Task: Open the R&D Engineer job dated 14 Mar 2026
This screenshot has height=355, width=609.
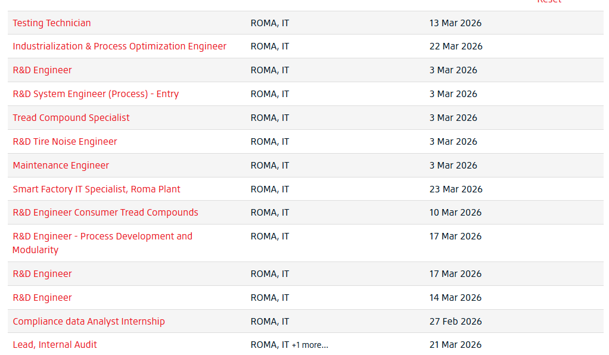Action: click(x=42, y=298)
